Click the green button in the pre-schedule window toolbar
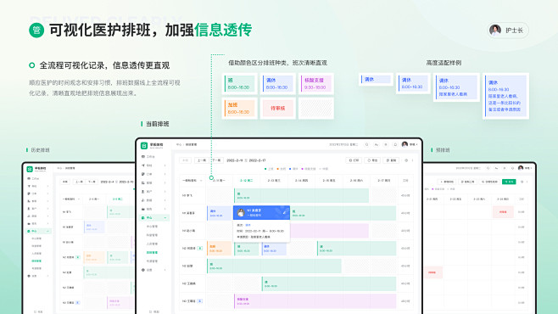This screenshot has width=558, height=314. [x=509, y=182]
